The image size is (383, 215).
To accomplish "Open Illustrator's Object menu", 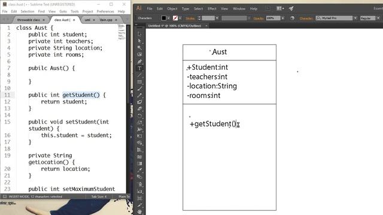I will point(172,8).
